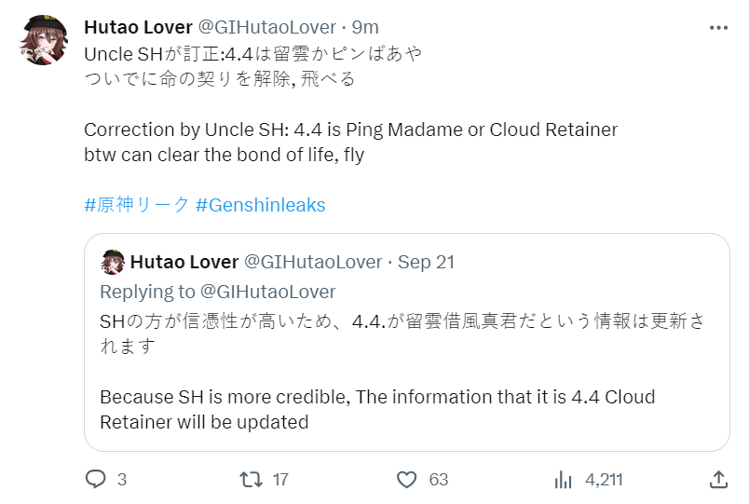Click the 63 likes count

(438, 480)
